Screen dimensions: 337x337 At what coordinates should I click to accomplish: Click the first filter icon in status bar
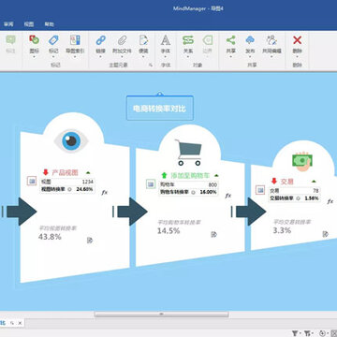click(295, 333)
